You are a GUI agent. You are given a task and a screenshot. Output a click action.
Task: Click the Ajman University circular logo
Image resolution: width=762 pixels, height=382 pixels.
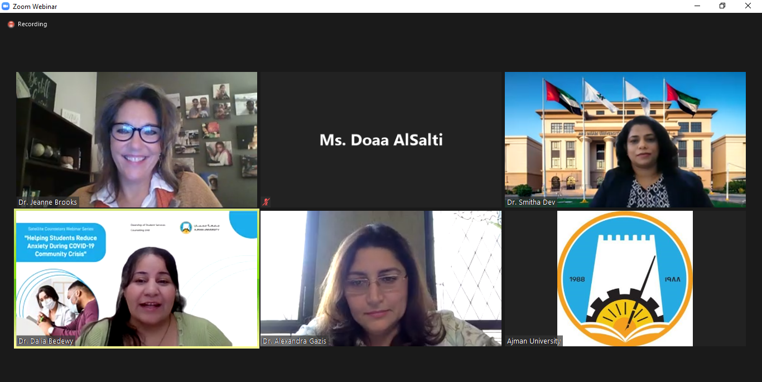(625, 278)
